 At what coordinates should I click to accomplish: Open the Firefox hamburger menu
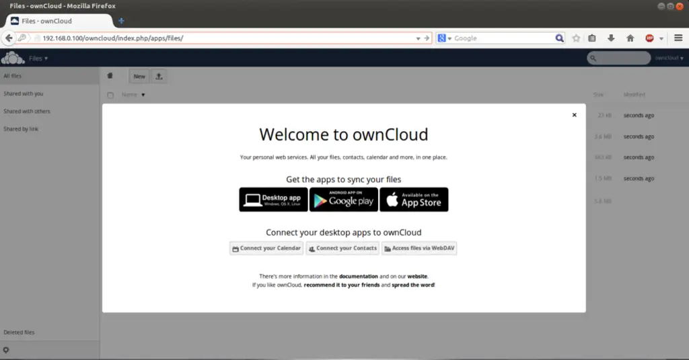678,38
